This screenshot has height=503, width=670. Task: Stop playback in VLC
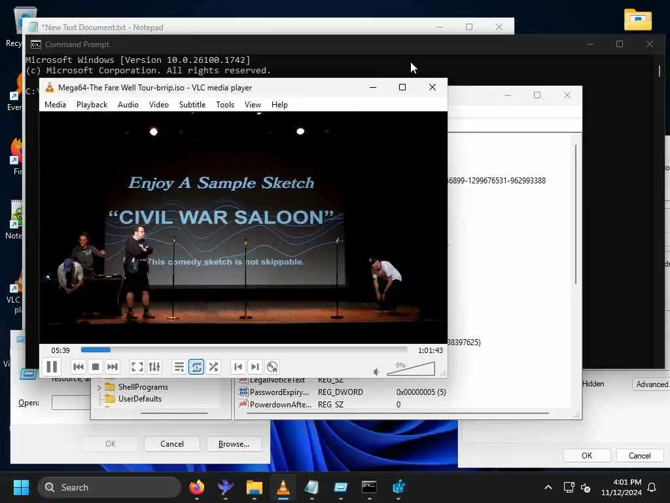(96, 367)
